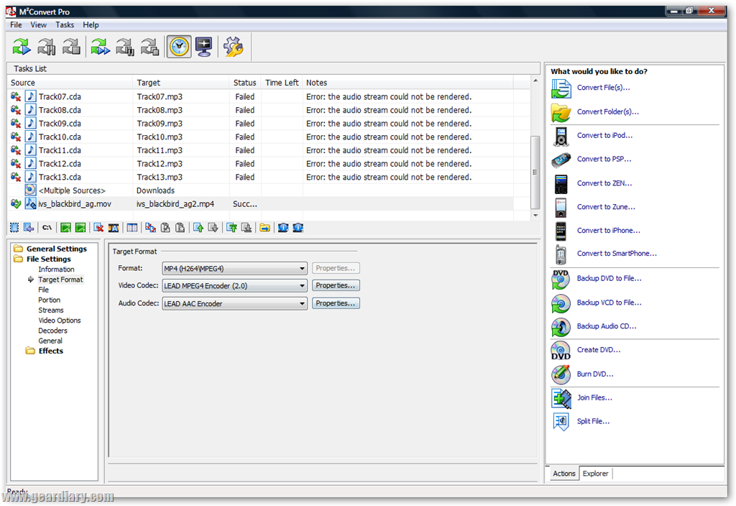Switch to the Explorer tab
Viewport: 736px width, 506px height.
pos(595,474)
